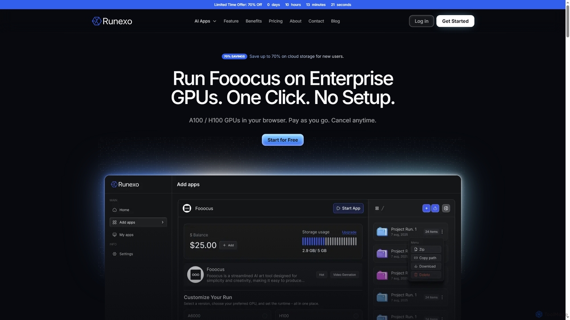Click the Runexo logo in the top navbar

click(112, 21)
